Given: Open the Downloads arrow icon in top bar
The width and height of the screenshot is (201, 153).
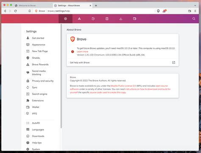Looking at the screenshot, I should point(121,19).
